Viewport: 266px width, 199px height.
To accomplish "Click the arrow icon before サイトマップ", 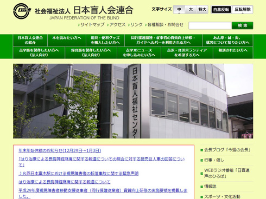I will click(79, 25).
